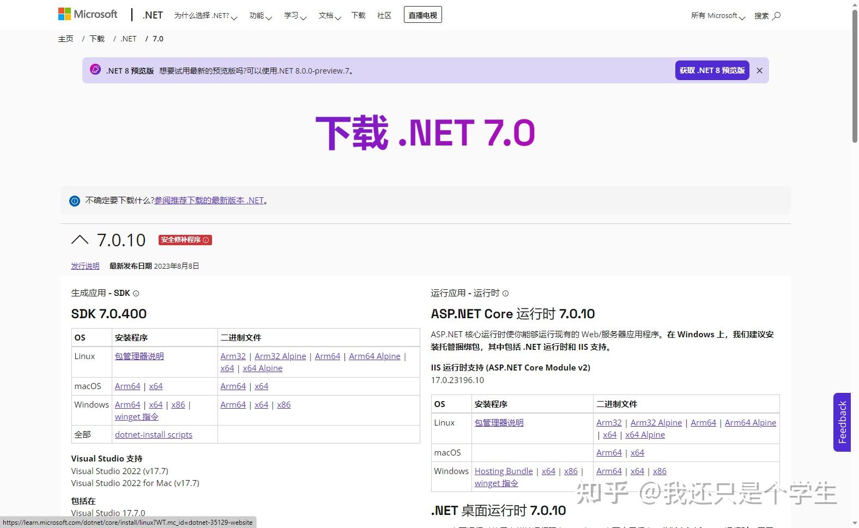Viewport: 859px width, 528px height.
Task: Open dotnet-install scripts link
Action: click(154, 435)
